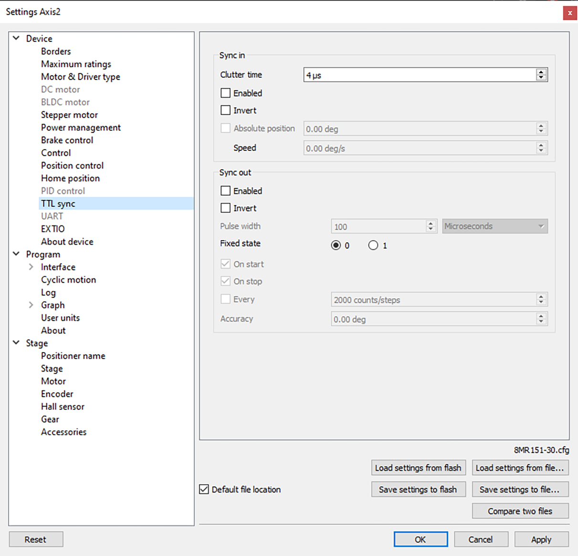Enable the Sync in checkbox

[x=226, y=93]
